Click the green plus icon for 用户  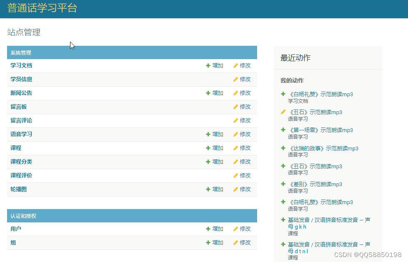click(x=208, y=229)
